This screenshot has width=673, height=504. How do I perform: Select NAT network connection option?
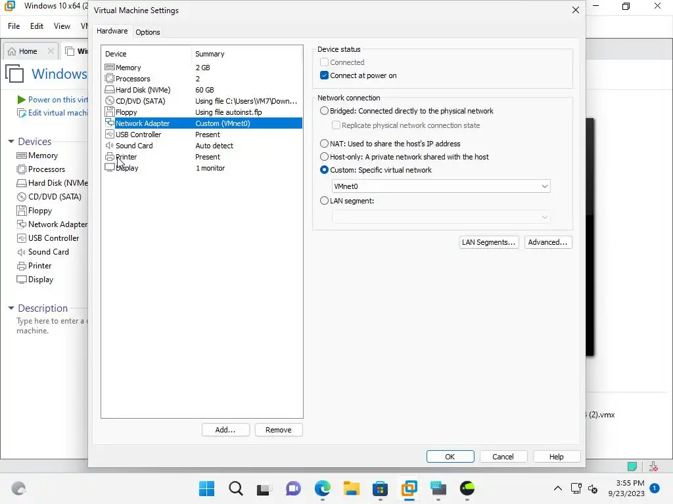point(324,144)
